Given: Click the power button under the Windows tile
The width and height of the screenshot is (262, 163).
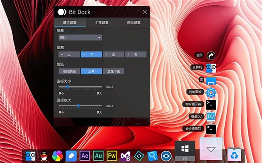Looking at the screenshot, I should coord(185,158).
